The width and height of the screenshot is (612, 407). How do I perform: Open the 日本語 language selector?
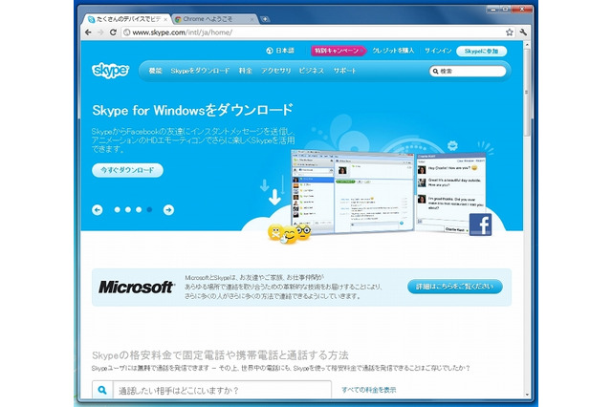279,51
